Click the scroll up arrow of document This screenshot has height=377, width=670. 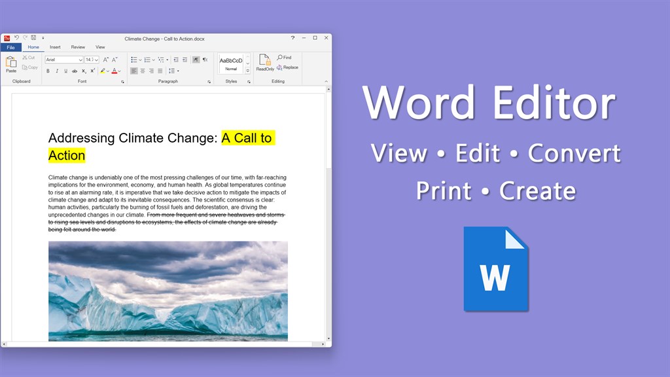[x=328, y=89]
